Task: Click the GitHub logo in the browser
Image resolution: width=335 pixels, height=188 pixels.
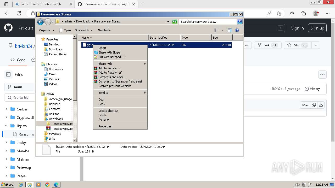Action: 8,28
